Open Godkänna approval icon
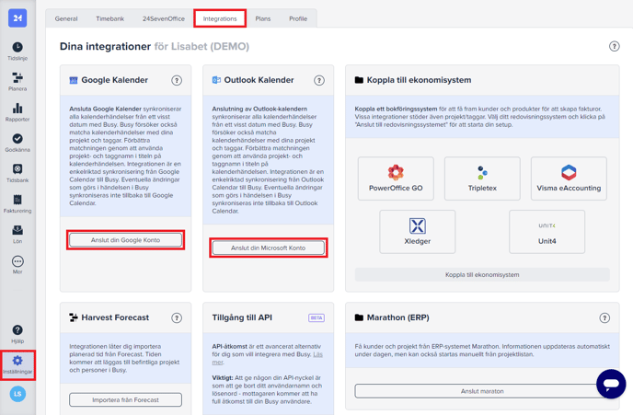This screenshot has width=633, height=415. click(17, 143)
